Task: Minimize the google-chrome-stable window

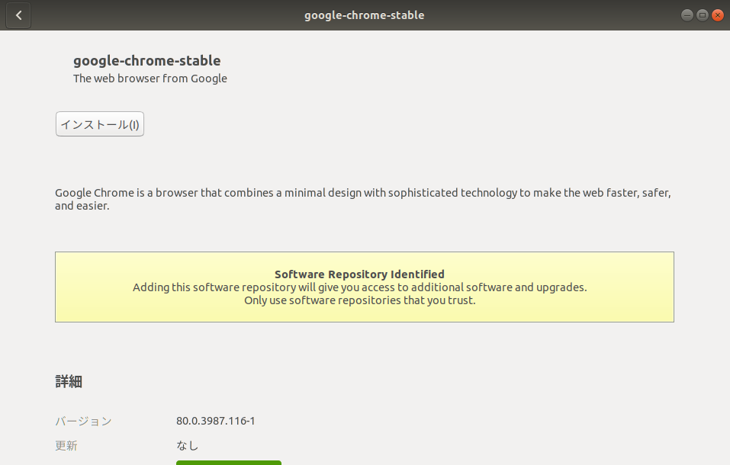Action: pos(687,15)
